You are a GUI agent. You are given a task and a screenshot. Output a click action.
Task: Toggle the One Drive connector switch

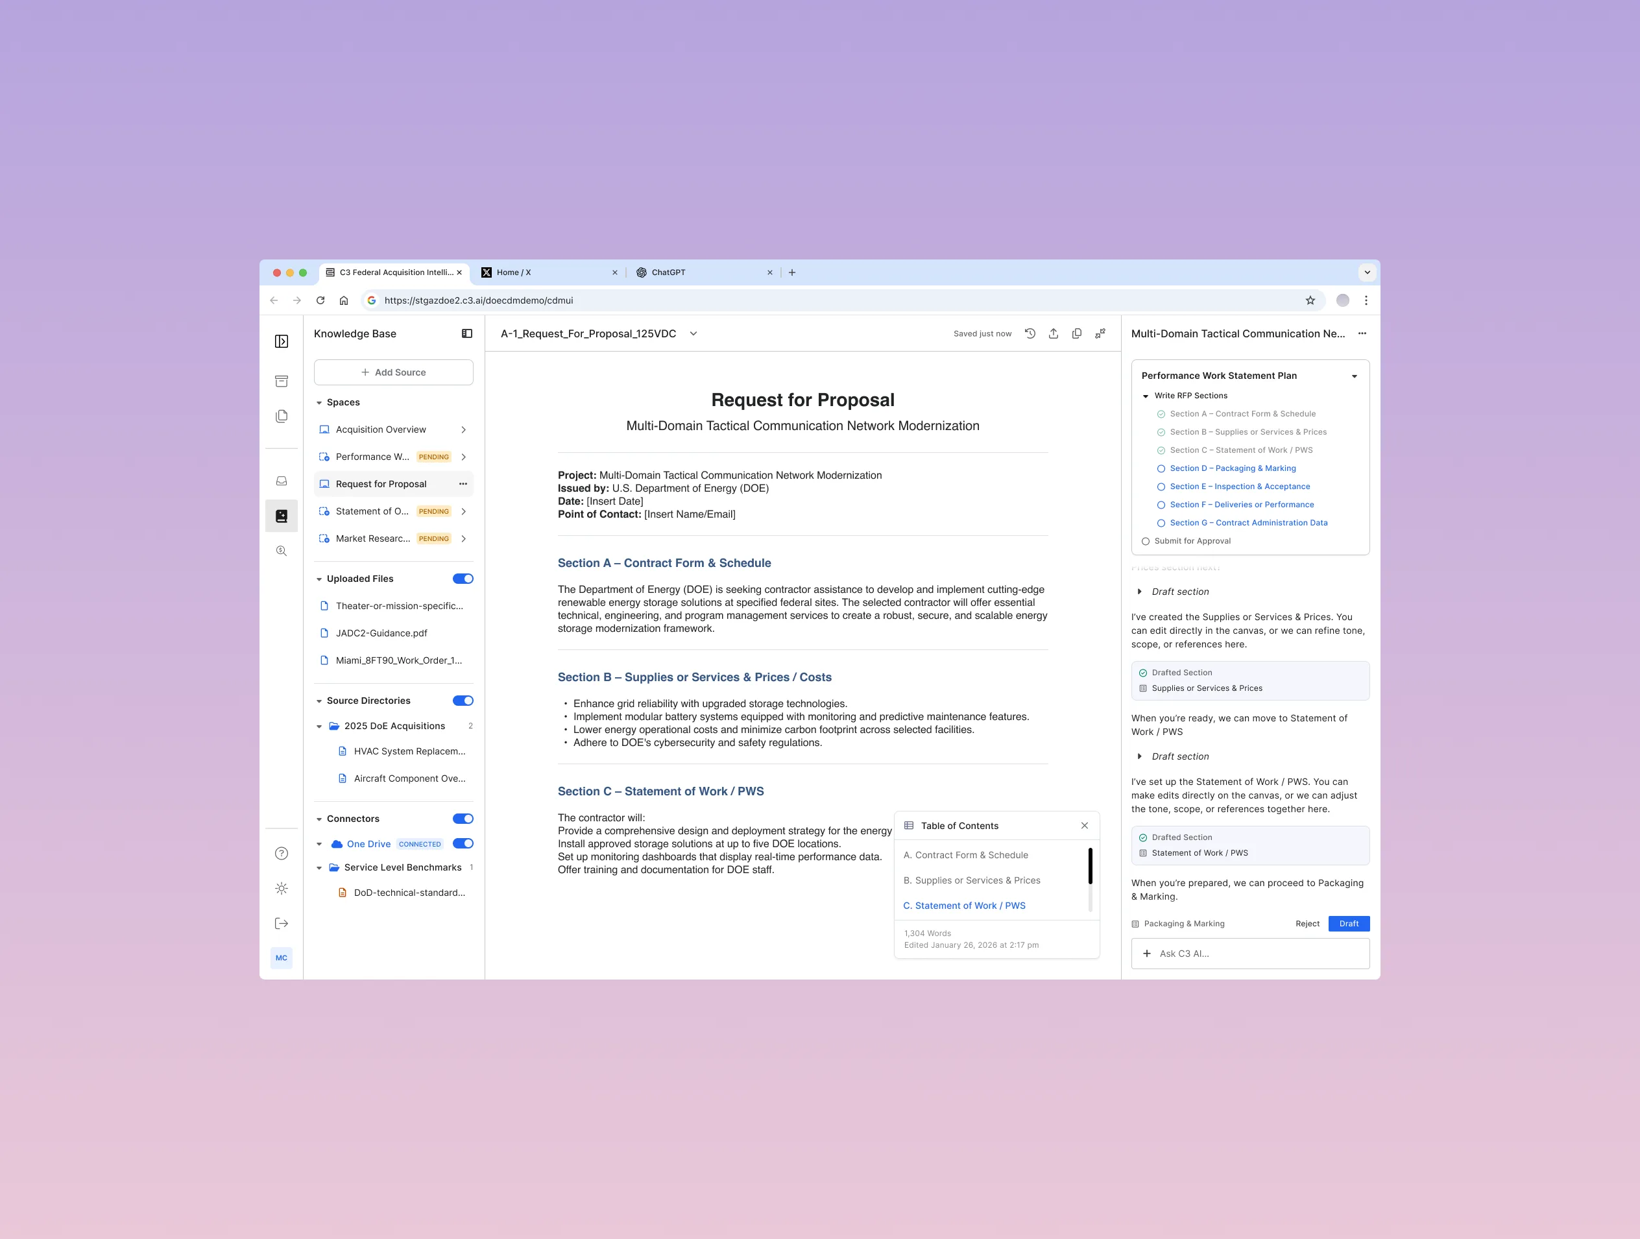463,844
